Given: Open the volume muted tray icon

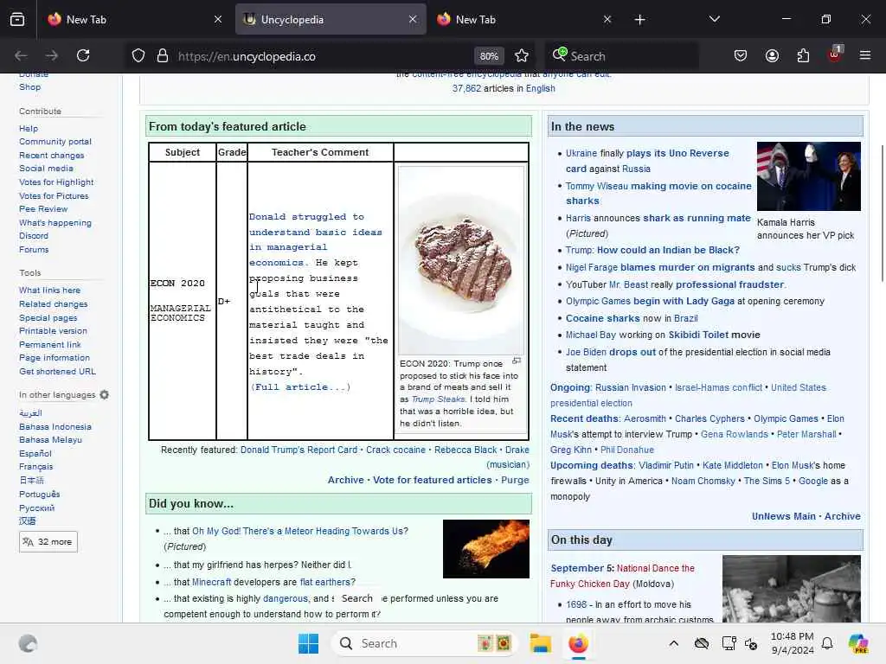Looking at the screenshot, I should (752, 643).
